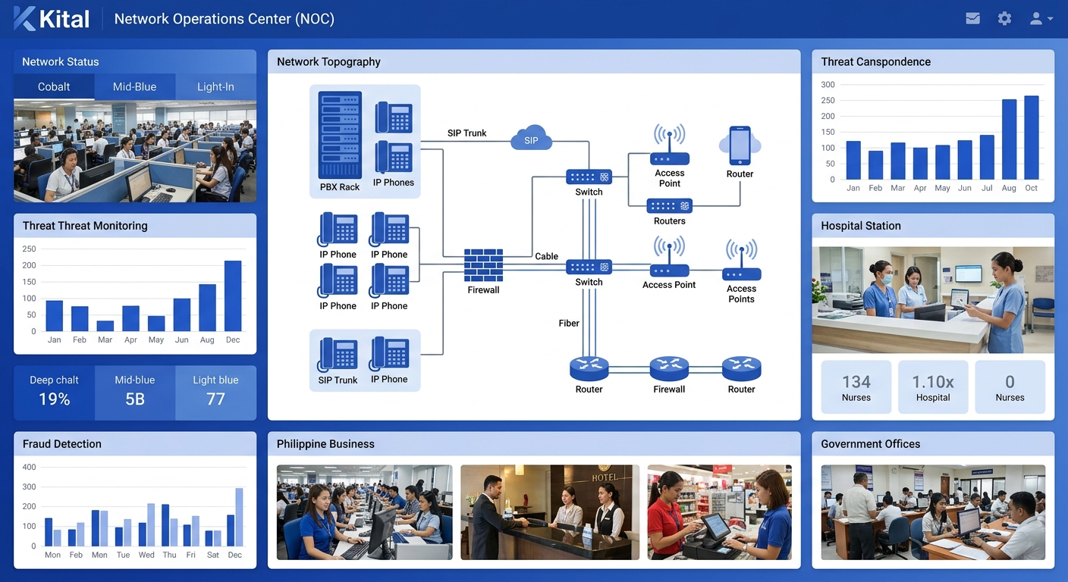Click the Cable link label
Viewport: 1068px width, 582px height.
(x=546, y=256)
